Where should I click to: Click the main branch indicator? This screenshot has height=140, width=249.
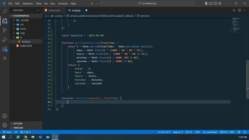click(7, 132)
